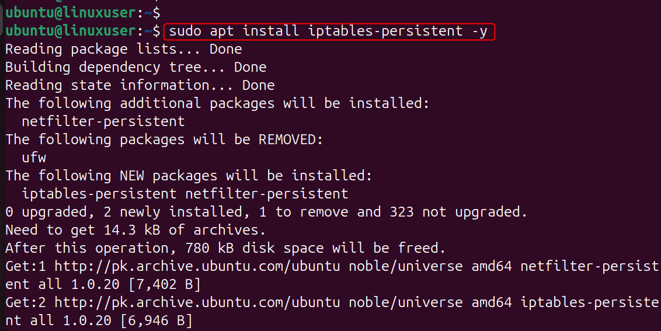661x331 pixels.
Task: Click "The following additional packages" line
Action: click(x=217, y=103)
